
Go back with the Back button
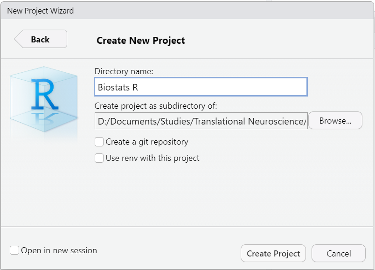click(41, 39)
